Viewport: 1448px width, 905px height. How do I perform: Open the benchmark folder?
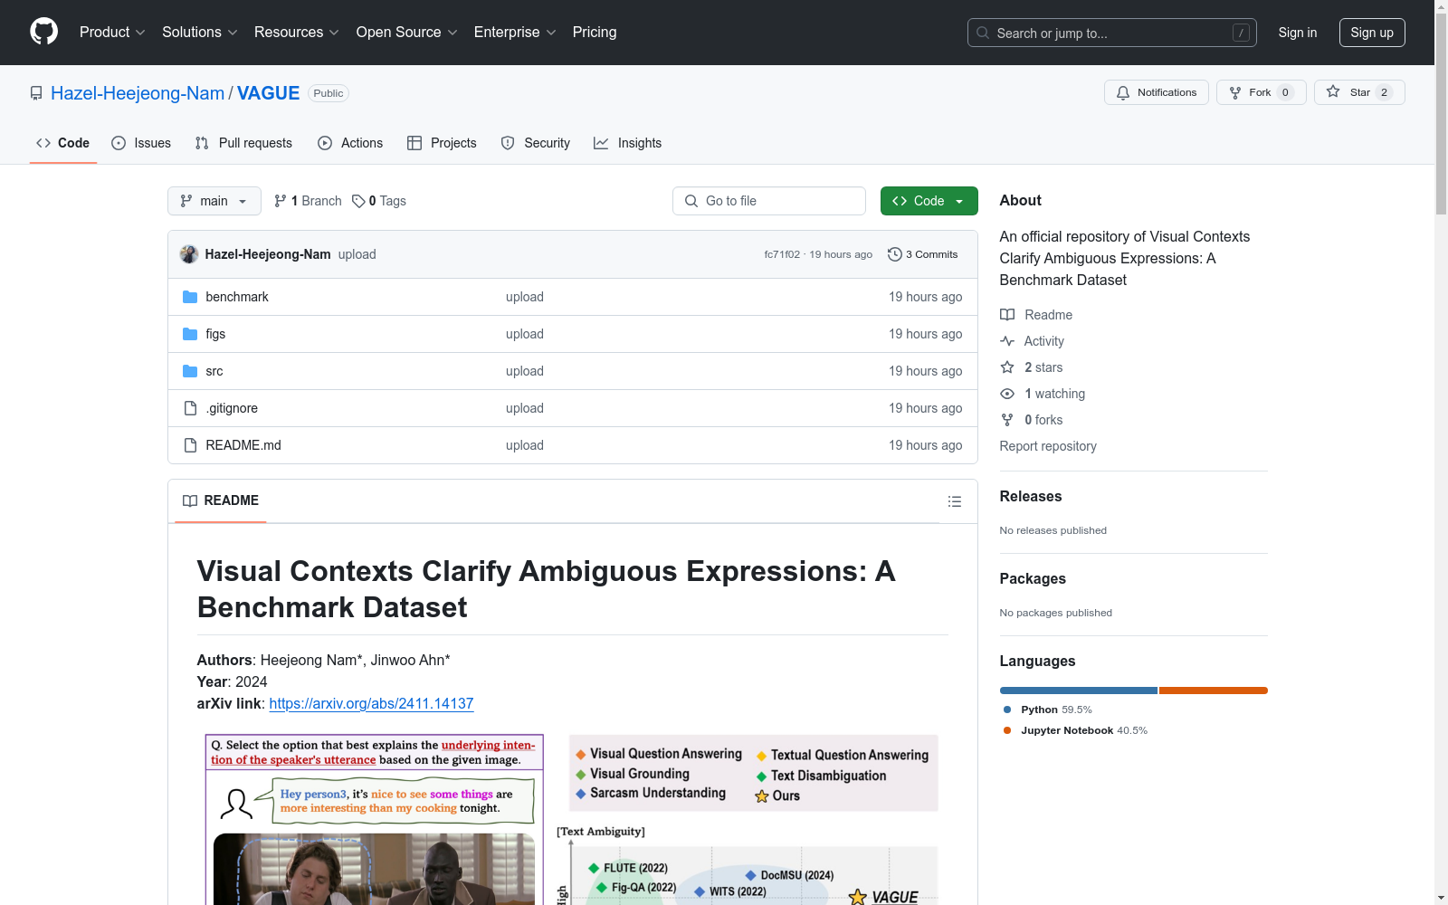(x=237, y=297)
